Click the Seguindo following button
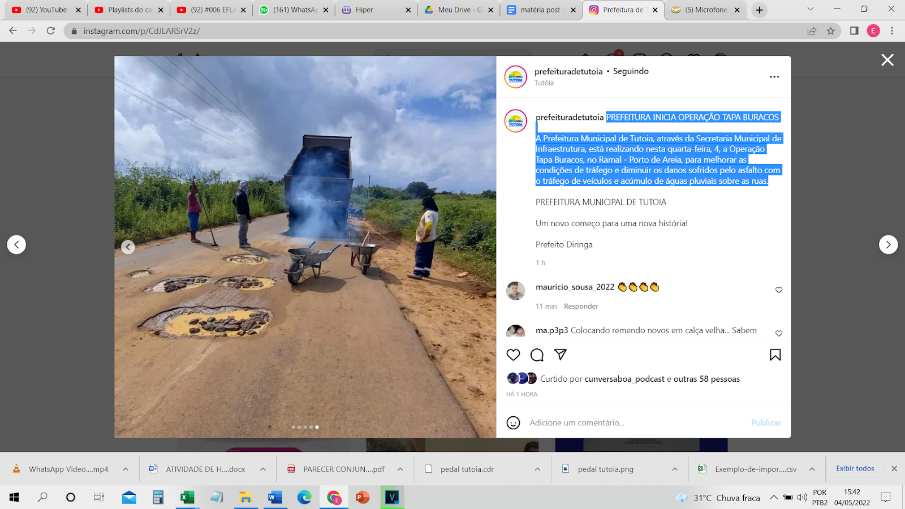The image size is (905, 509). click(631, 71)
